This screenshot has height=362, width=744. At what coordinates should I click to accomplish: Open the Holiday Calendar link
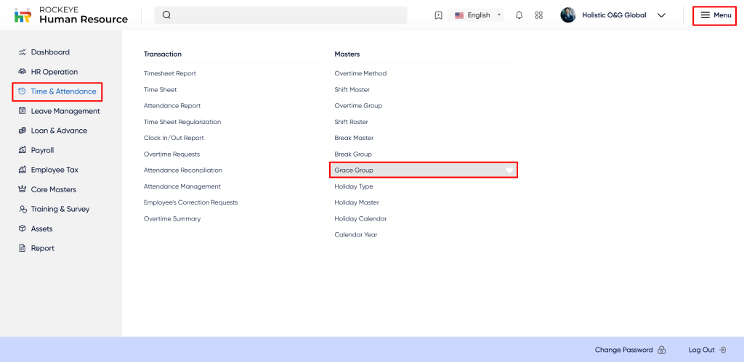coord(360,218)
